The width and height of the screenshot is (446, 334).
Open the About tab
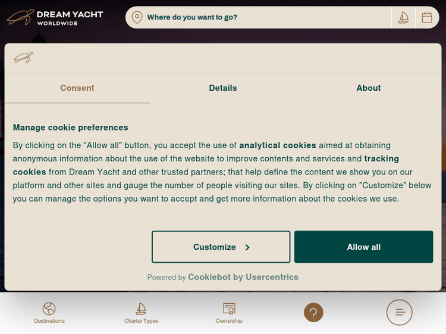[369, 88]
